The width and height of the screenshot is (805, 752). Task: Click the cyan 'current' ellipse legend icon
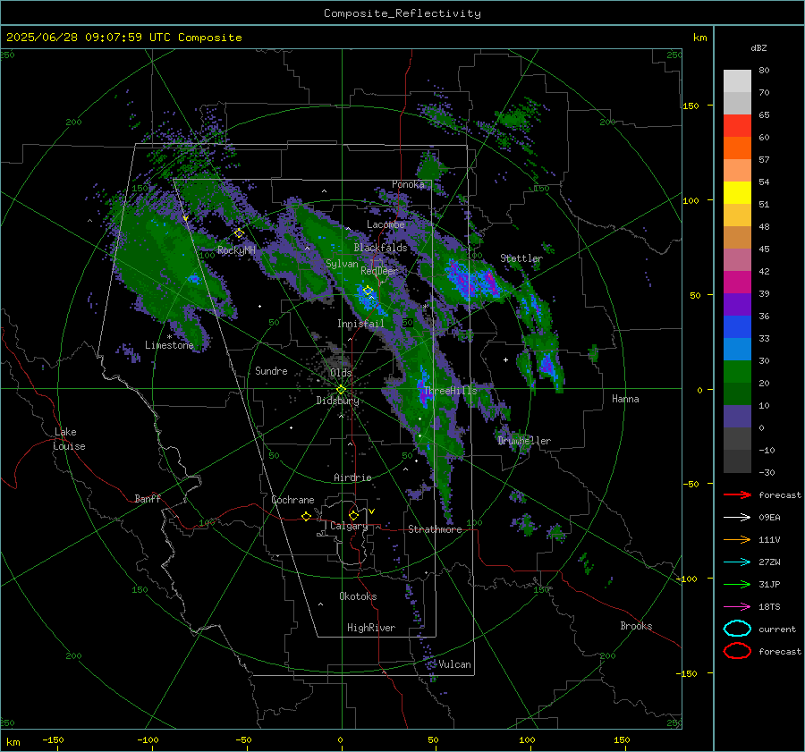737,629
